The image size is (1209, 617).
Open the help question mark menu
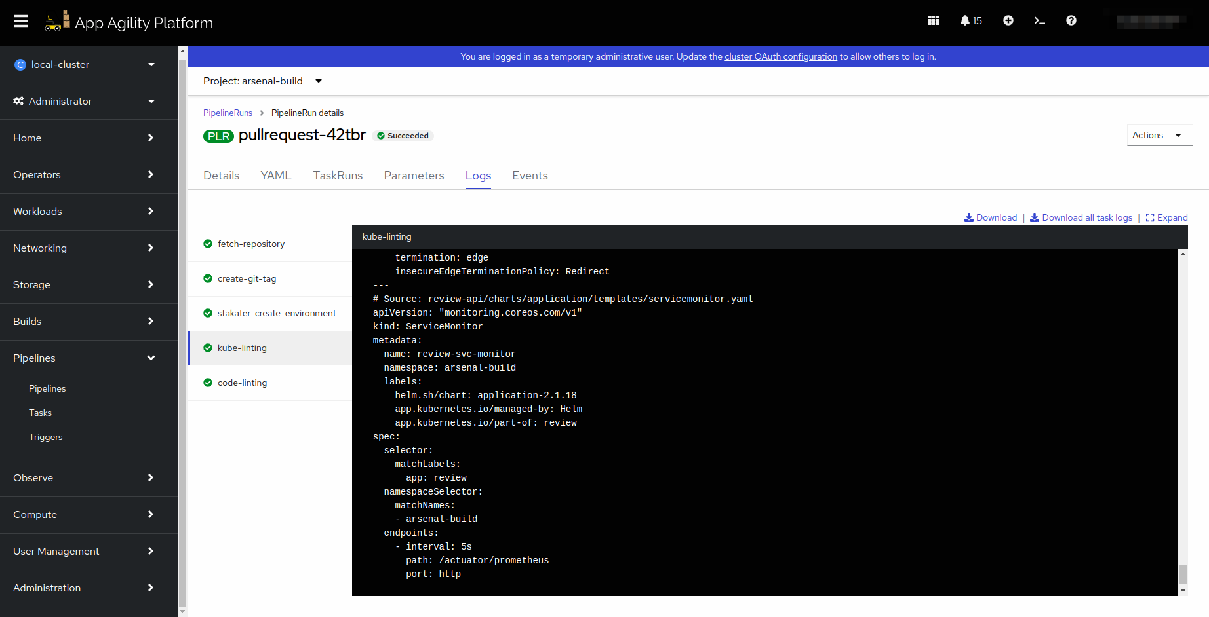point(1071,21)
